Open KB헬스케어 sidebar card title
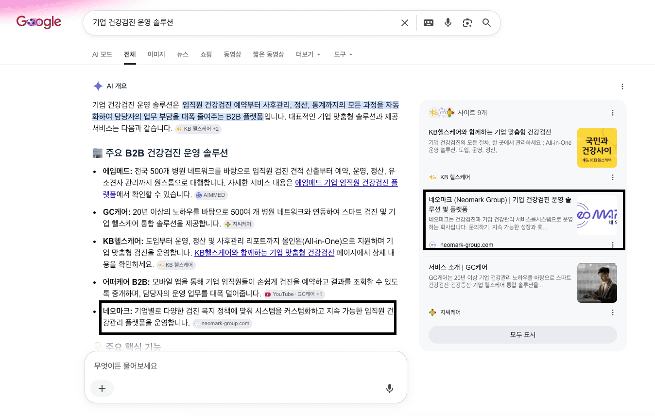 (490, 132)
